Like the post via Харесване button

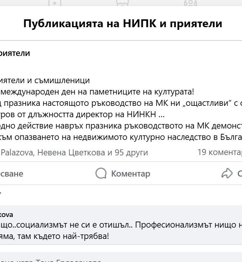11,174
